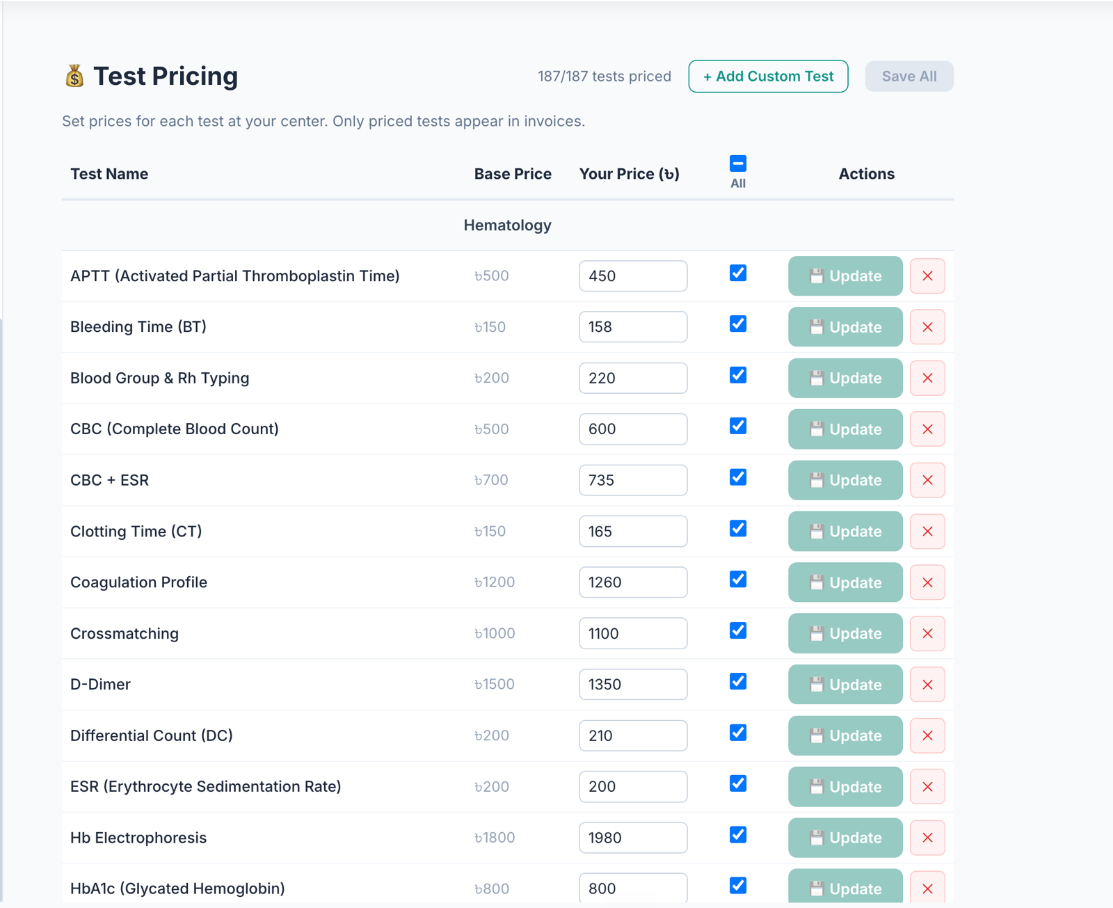Click the Hematology section heading
Viewport: 1113px width, 908px height.
click(507, 225)
